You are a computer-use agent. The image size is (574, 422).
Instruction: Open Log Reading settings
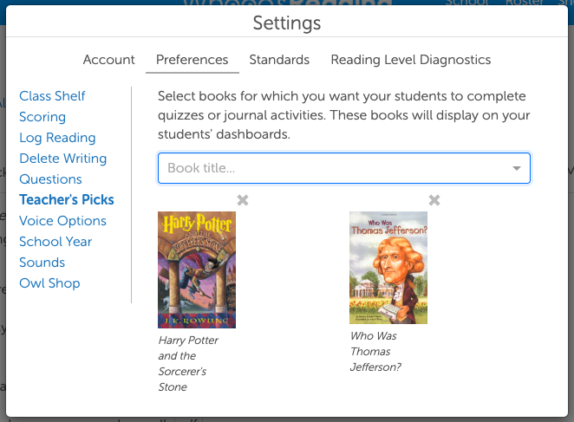point(57,138)
